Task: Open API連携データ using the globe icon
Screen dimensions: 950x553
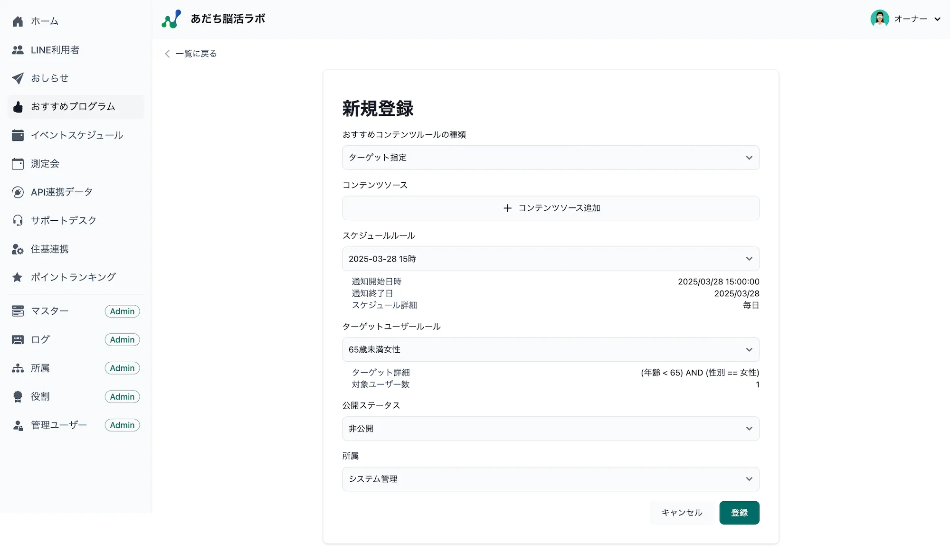Action: click(x=18, y=192)
